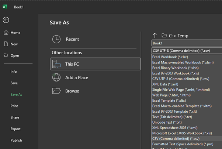Viewport: 222px width, 149px height.
Task: Open the Share page
Action: 15,117
